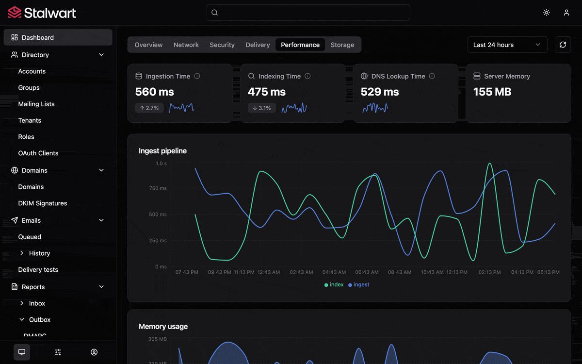Open Groups in the sidebar
Screen dimensions: 582x364
[x=29, y=88]
